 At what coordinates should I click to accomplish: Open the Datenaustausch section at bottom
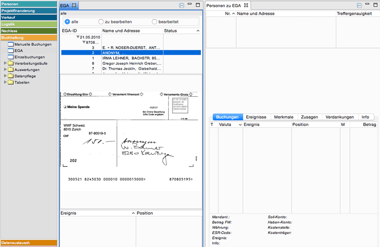point(28,243)
